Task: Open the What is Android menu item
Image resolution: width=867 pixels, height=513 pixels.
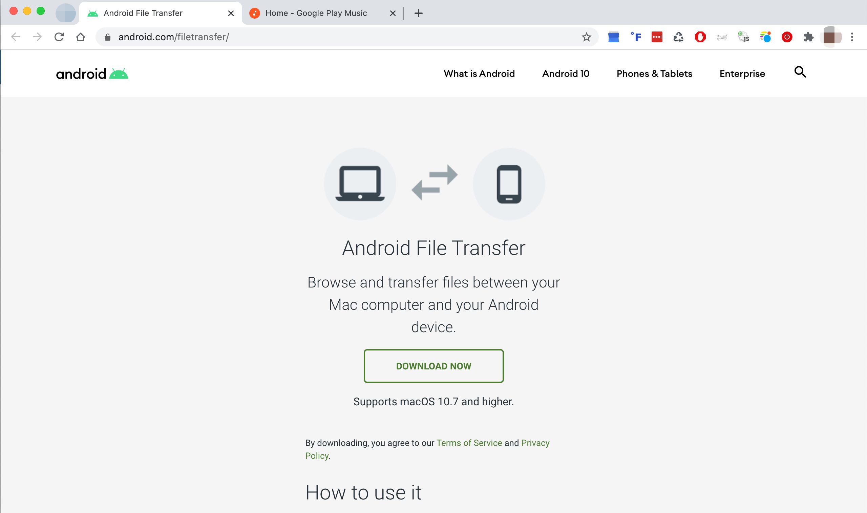Action: pyautogui.click(x=479, y=73)
